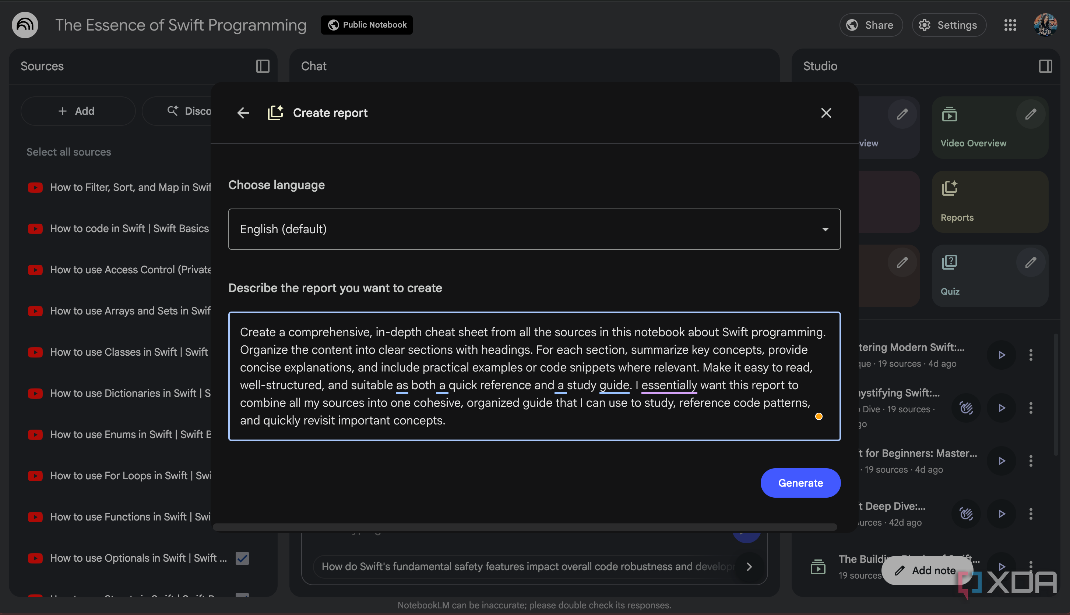Viewport: 1070px width, 615px height.
Task: Open interactive mode for 'Demystifying Swift'
Action: click(966, 408)
